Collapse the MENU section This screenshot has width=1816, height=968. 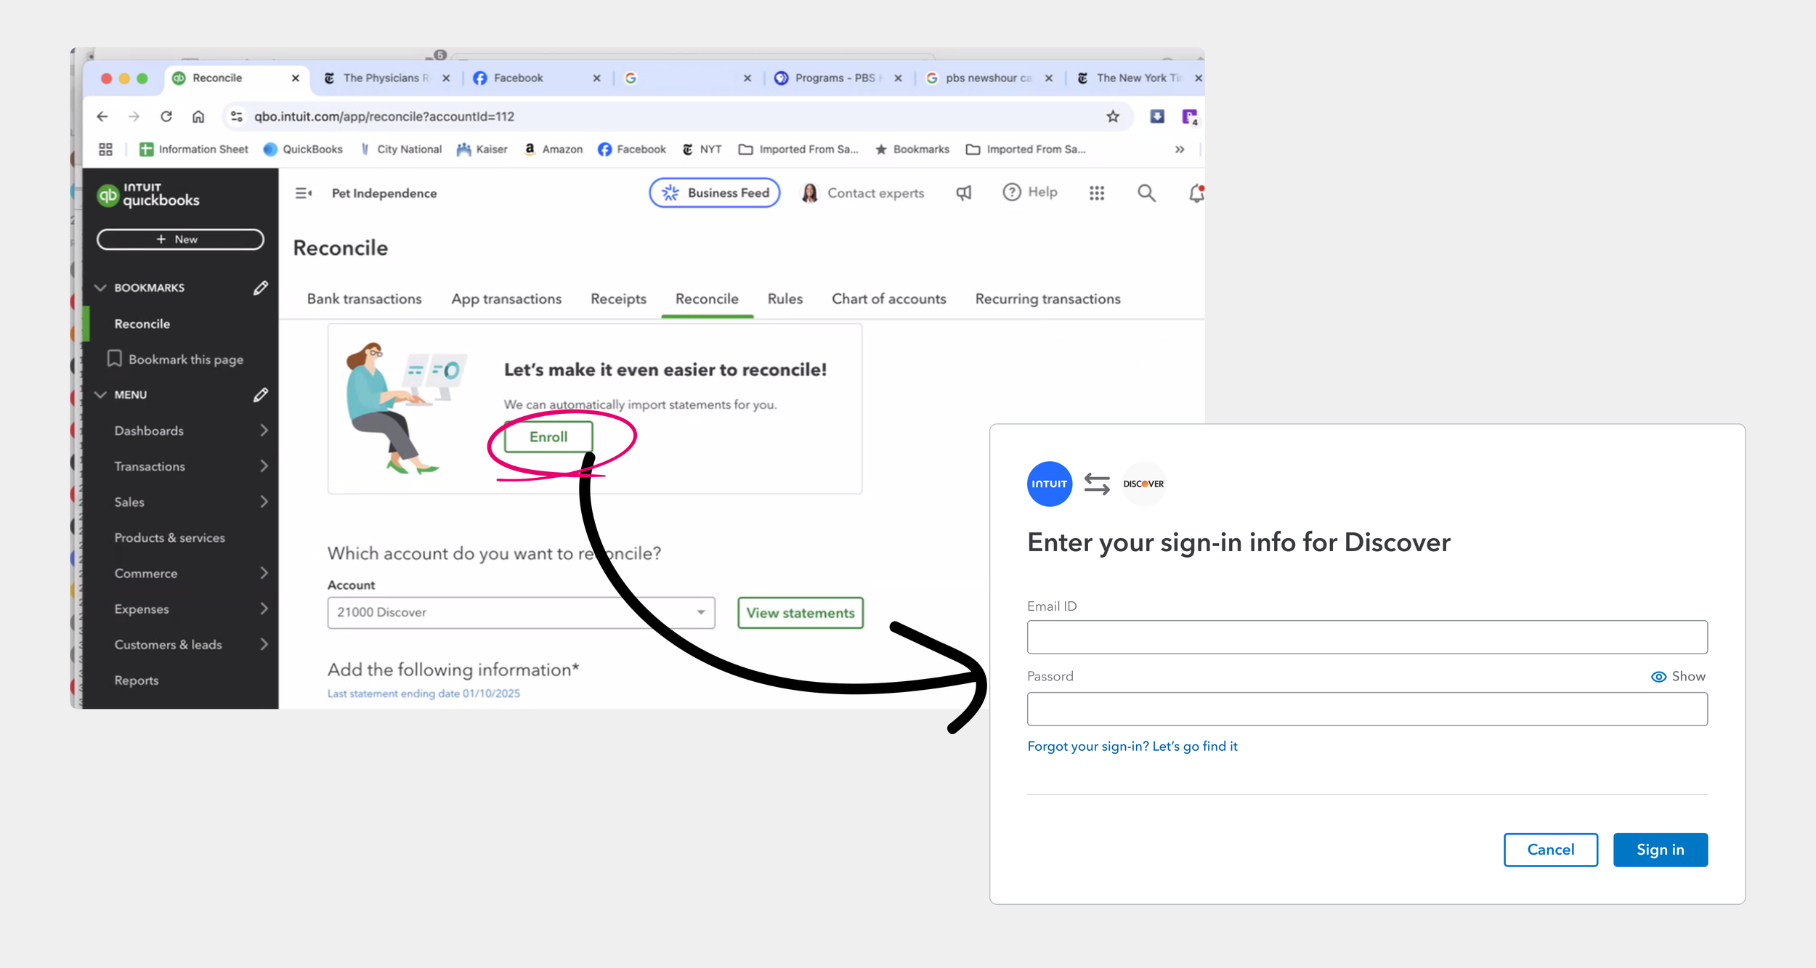100,394
